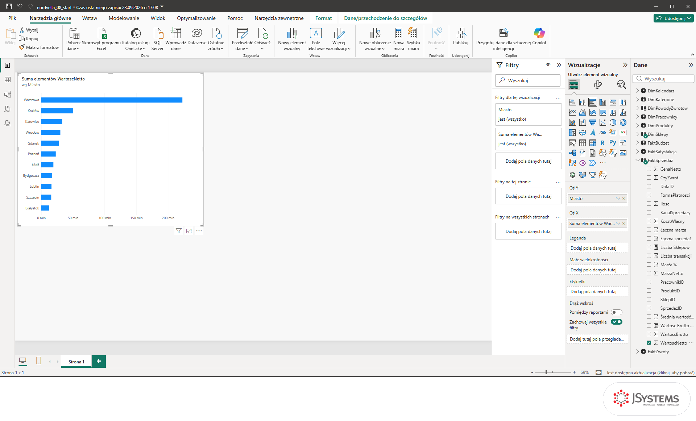This screenshot has height=421, width=696.
Task: Open the Wstaw ribbon tab
Action: (x=90, y=18)
